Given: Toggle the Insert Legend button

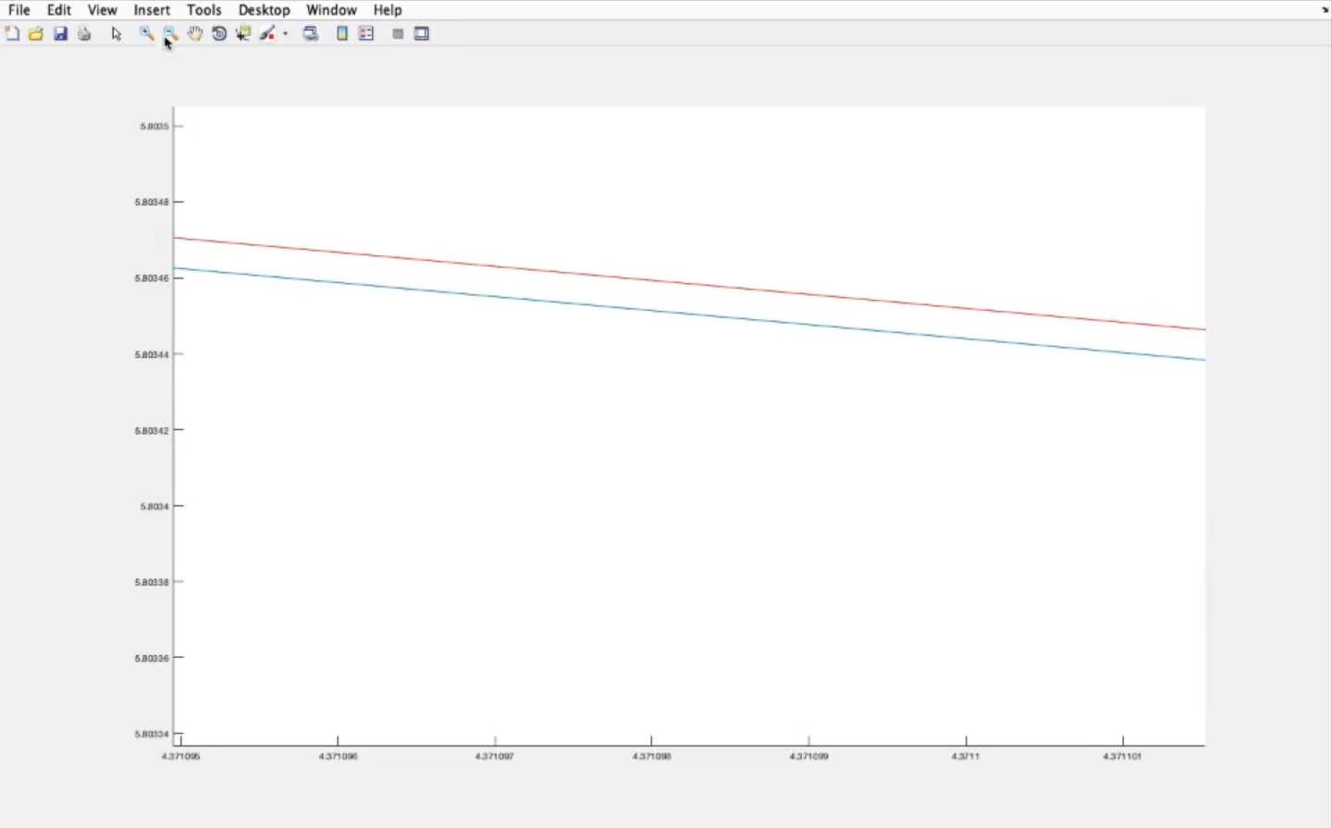Looking at the screenshot, I should pos(366,33).
